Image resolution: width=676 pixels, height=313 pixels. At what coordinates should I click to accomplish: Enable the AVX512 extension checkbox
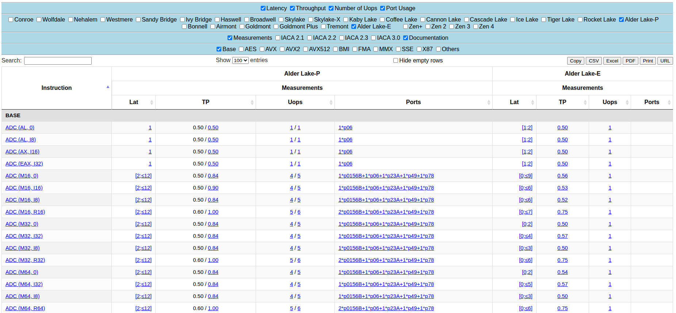306,49
